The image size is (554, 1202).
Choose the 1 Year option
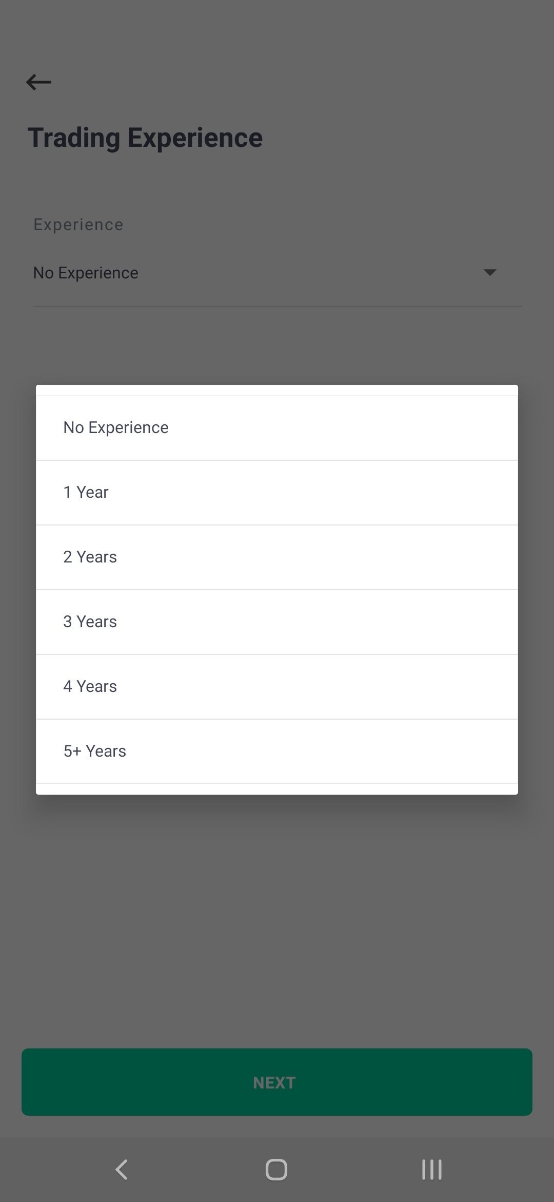[277, 493]
